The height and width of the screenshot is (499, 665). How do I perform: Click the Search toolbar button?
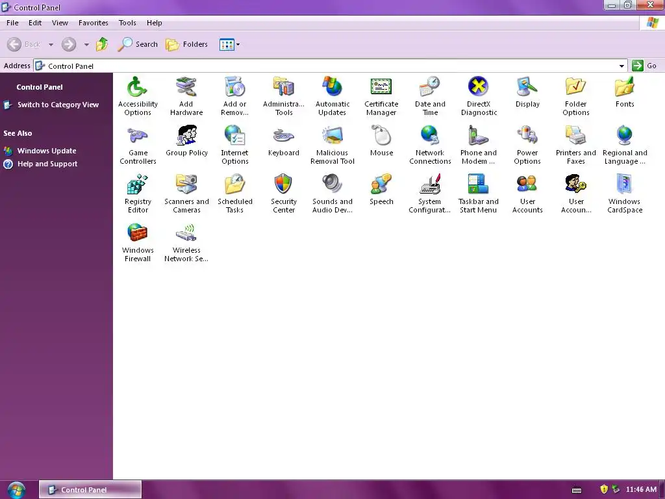click(x=138, y=44)
